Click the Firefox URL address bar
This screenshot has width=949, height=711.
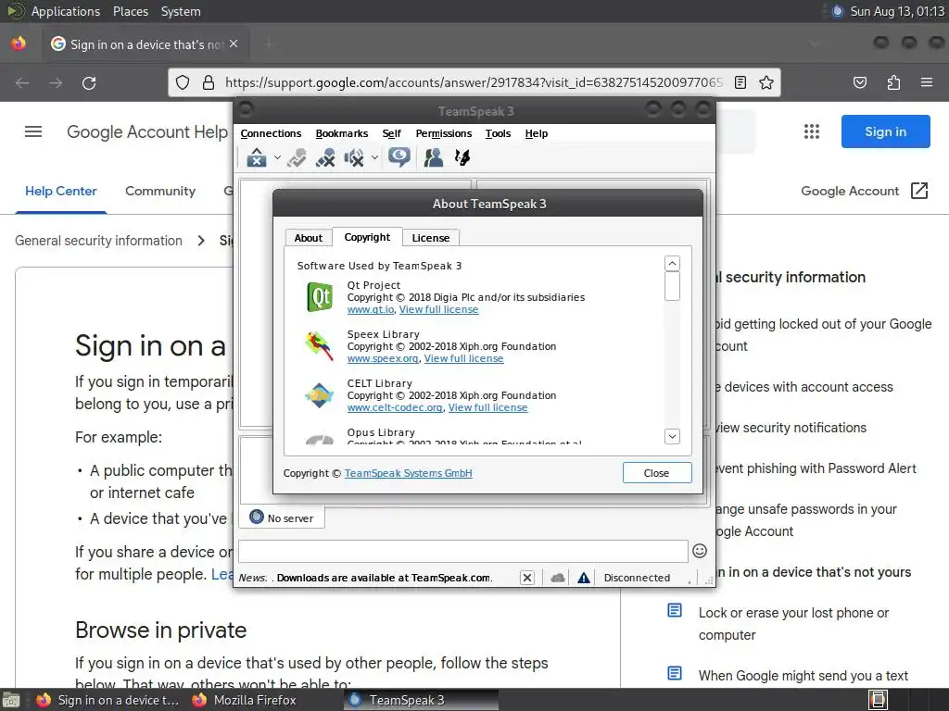[474, 82]
